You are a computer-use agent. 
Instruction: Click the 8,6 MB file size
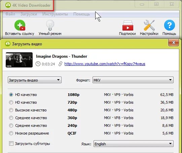click(168, 125)
